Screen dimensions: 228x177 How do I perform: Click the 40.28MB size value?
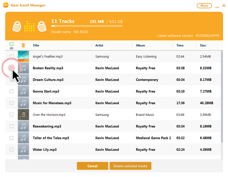coord(206,103)
